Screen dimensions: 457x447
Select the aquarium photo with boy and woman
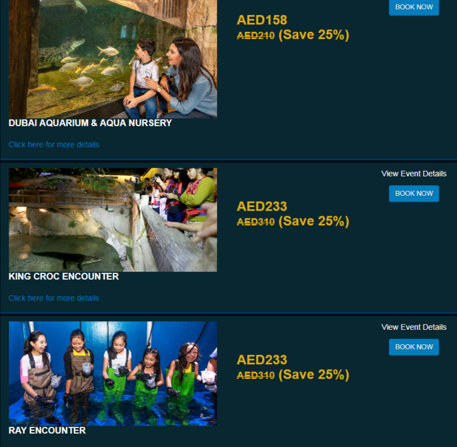pos(113,59)
